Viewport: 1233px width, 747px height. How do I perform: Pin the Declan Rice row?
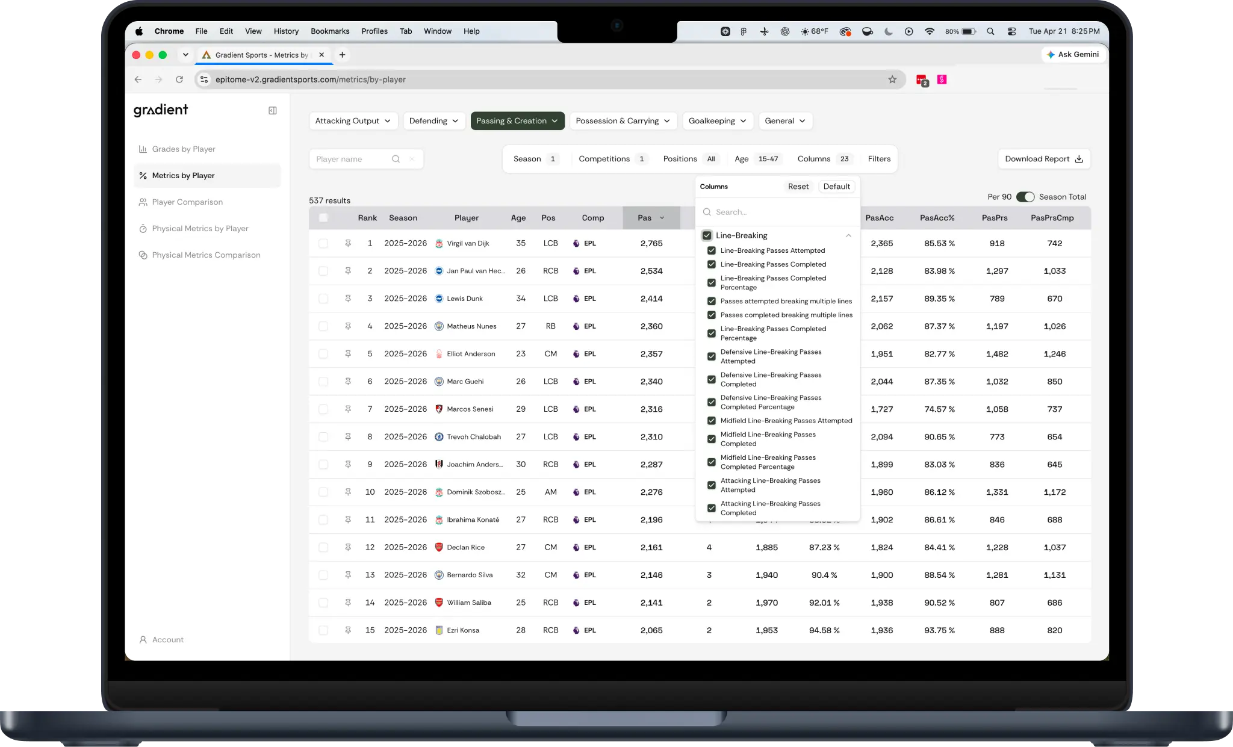348,547
